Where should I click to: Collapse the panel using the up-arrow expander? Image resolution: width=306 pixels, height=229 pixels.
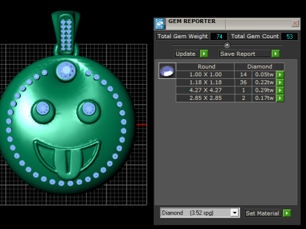tap(227, 45)
